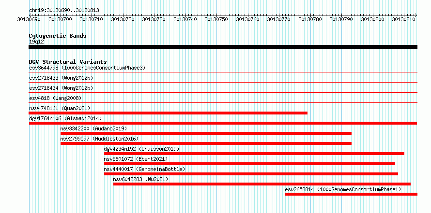
Task: Click the red bar of esv2658814
Action: coord(351,194)
